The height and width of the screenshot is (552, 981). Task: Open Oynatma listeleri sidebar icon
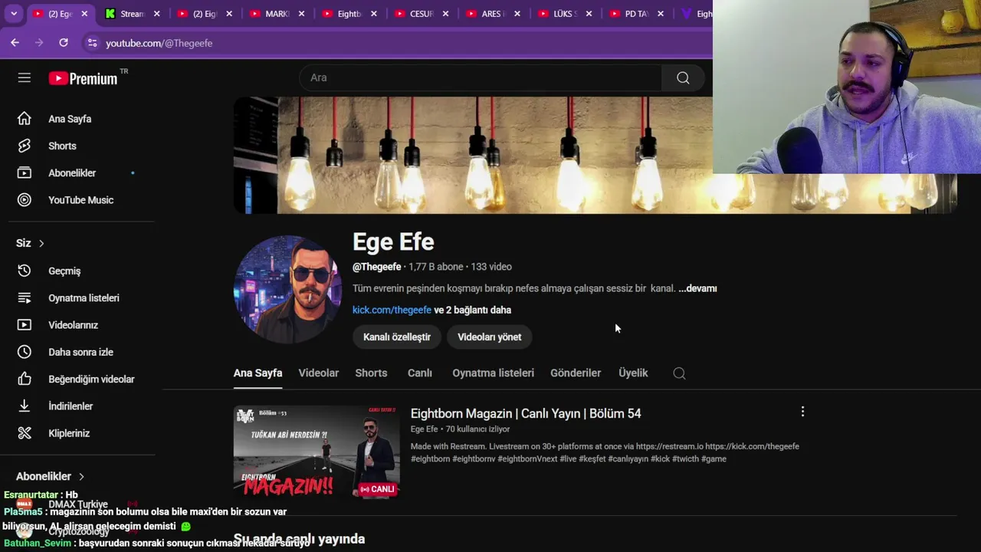[x=25, y=297]
